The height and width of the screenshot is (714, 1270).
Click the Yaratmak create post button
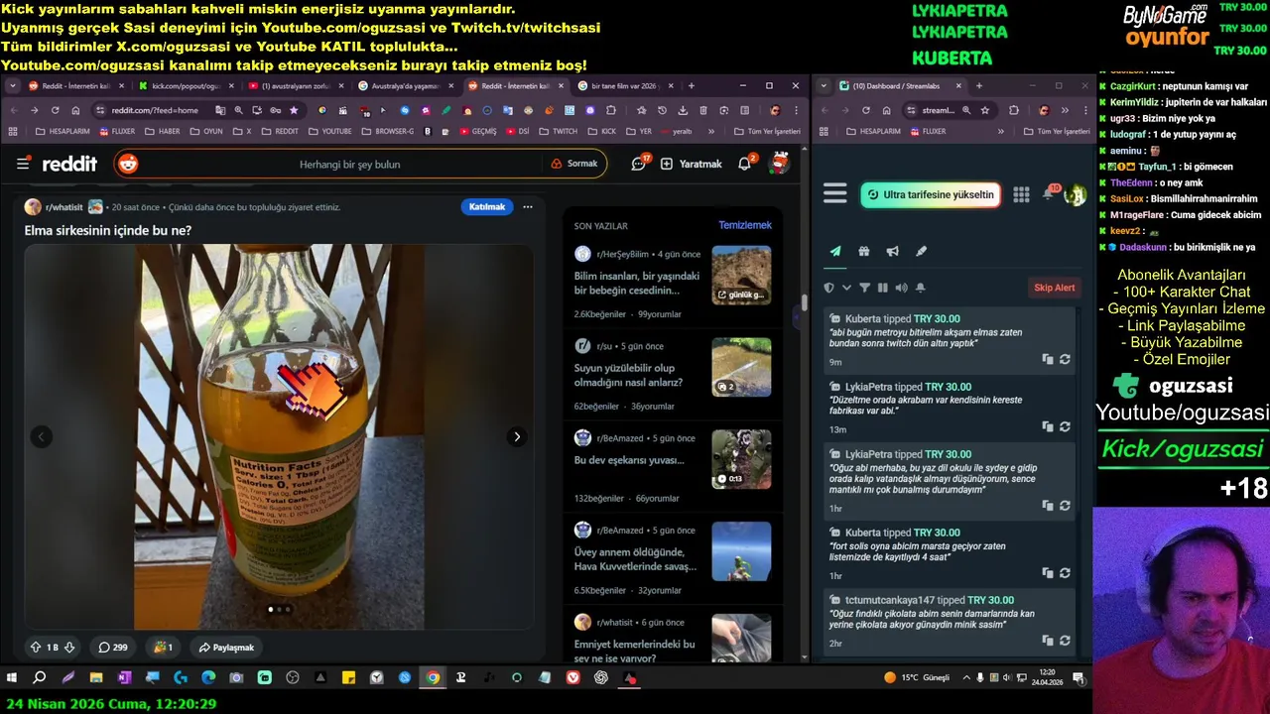point(692,164)
